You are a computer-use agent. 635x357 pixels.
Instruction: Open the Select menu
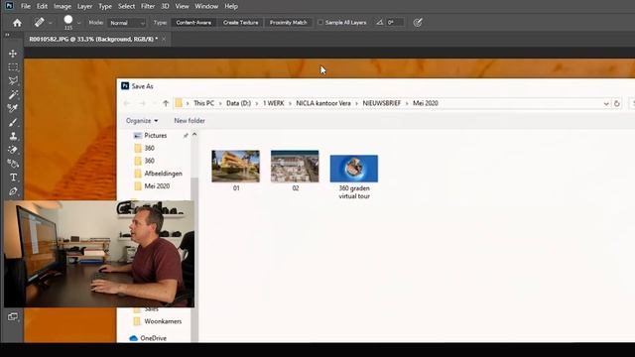point(126,6)
